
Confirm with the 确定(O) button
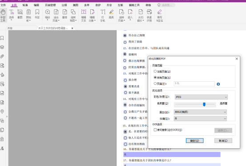click(x=195, y=141)
